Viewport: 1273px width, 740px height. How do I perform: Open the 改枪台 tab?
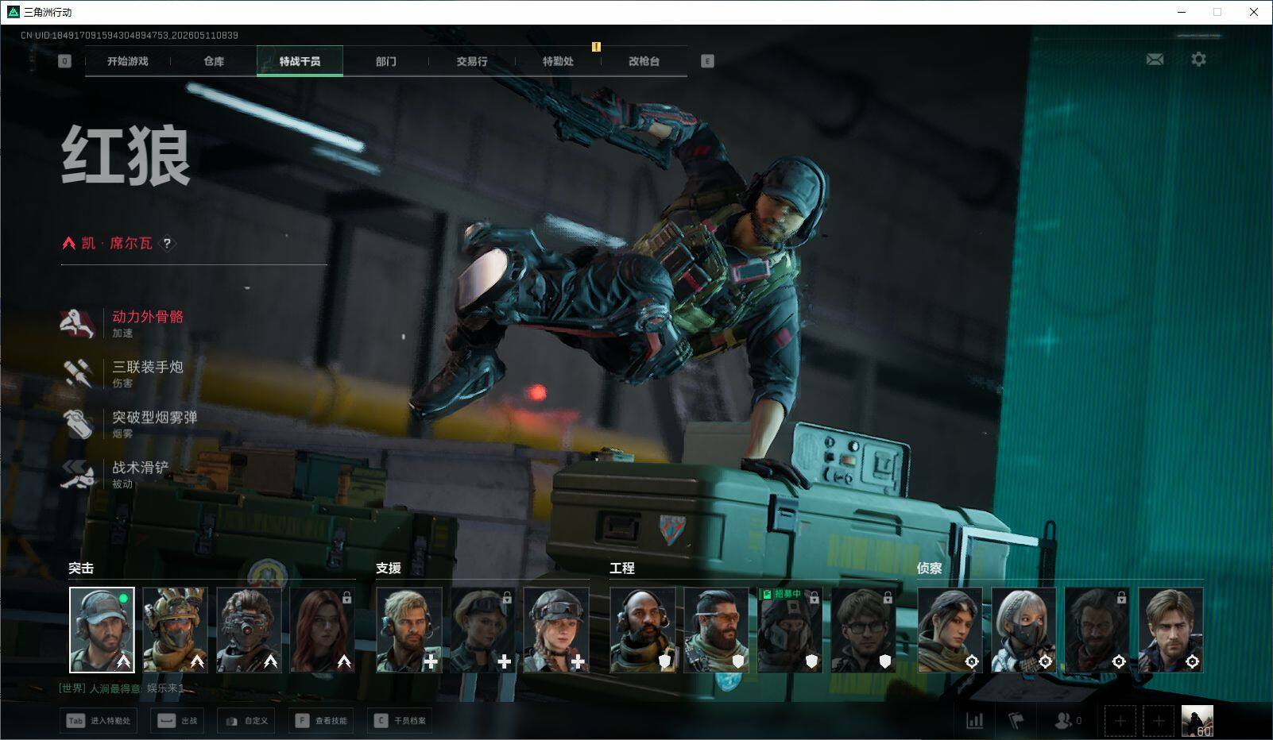coord(644,61)
